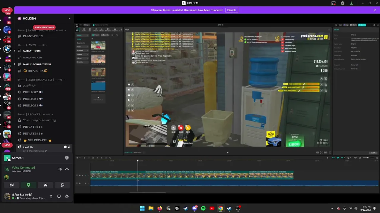This screenshot has width=380, height=213.
Task: Open the soundboard button
Action: (x=62, y=185)
